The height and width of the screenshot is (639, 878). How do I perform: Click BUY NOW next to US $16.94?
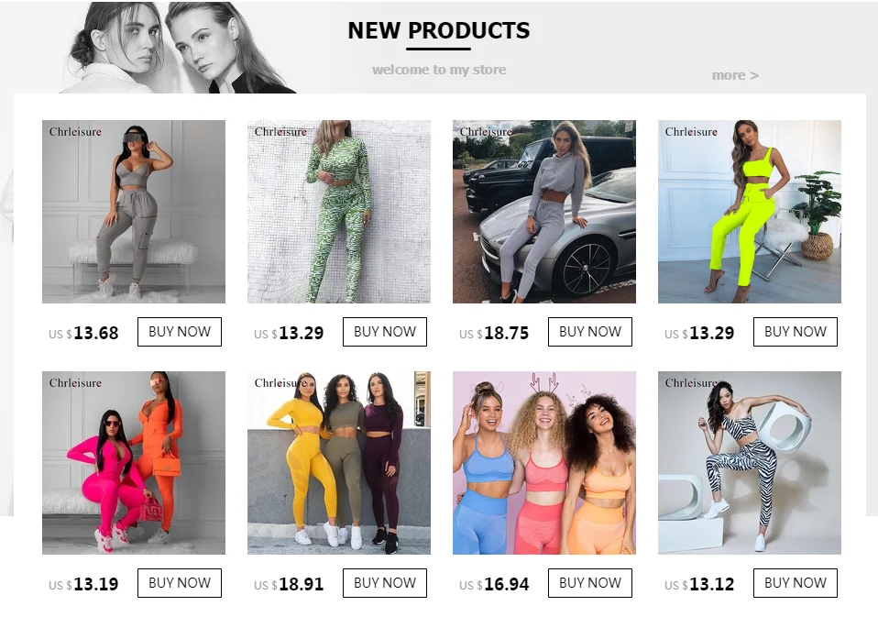click(589, 583)
